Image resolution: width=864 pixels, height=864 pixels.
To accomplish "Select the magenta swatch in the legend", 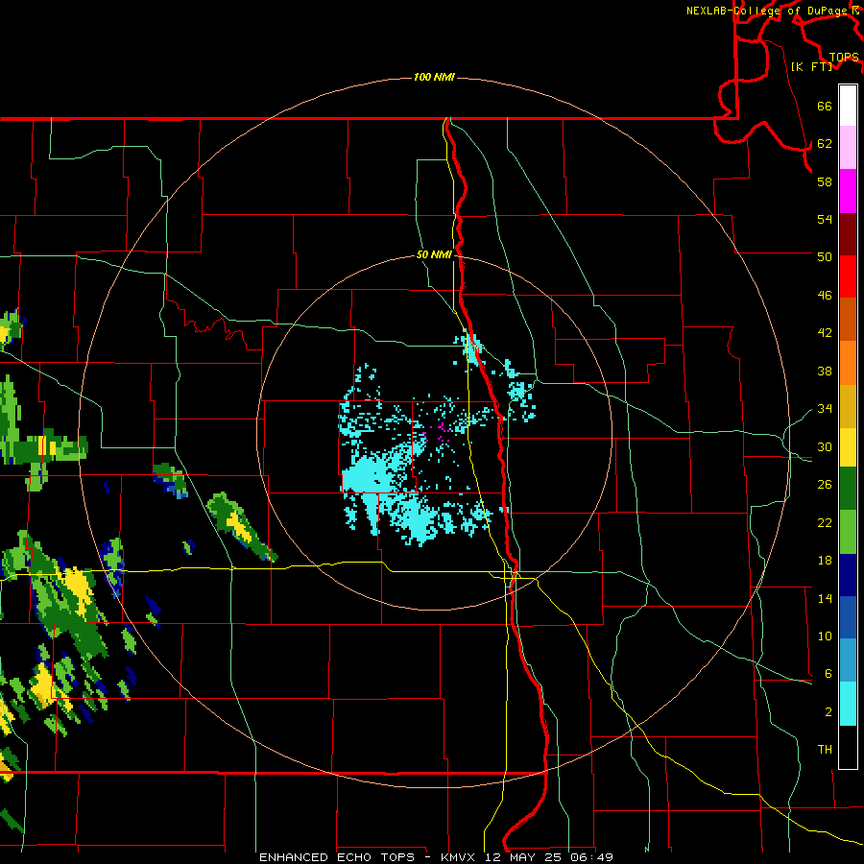I will pos(848,191).
